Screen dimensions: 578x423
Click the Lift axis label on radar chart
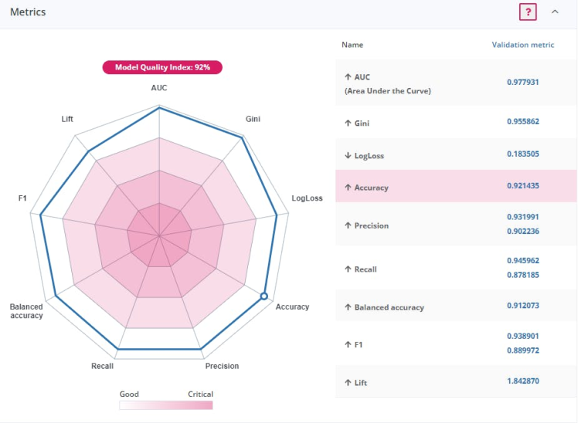pos(67,119)
